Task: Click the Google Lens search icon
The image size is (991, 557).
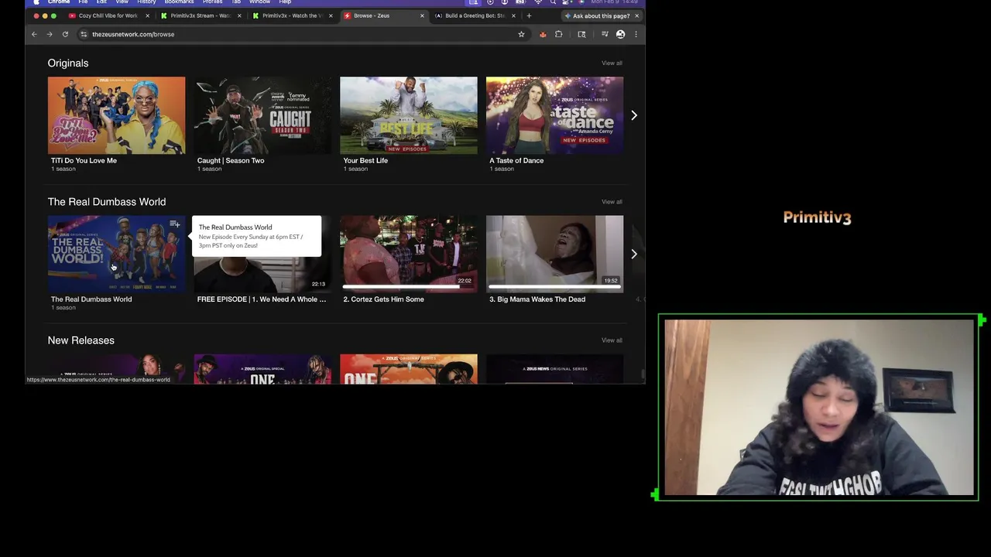Action: [x=581, y=34]
